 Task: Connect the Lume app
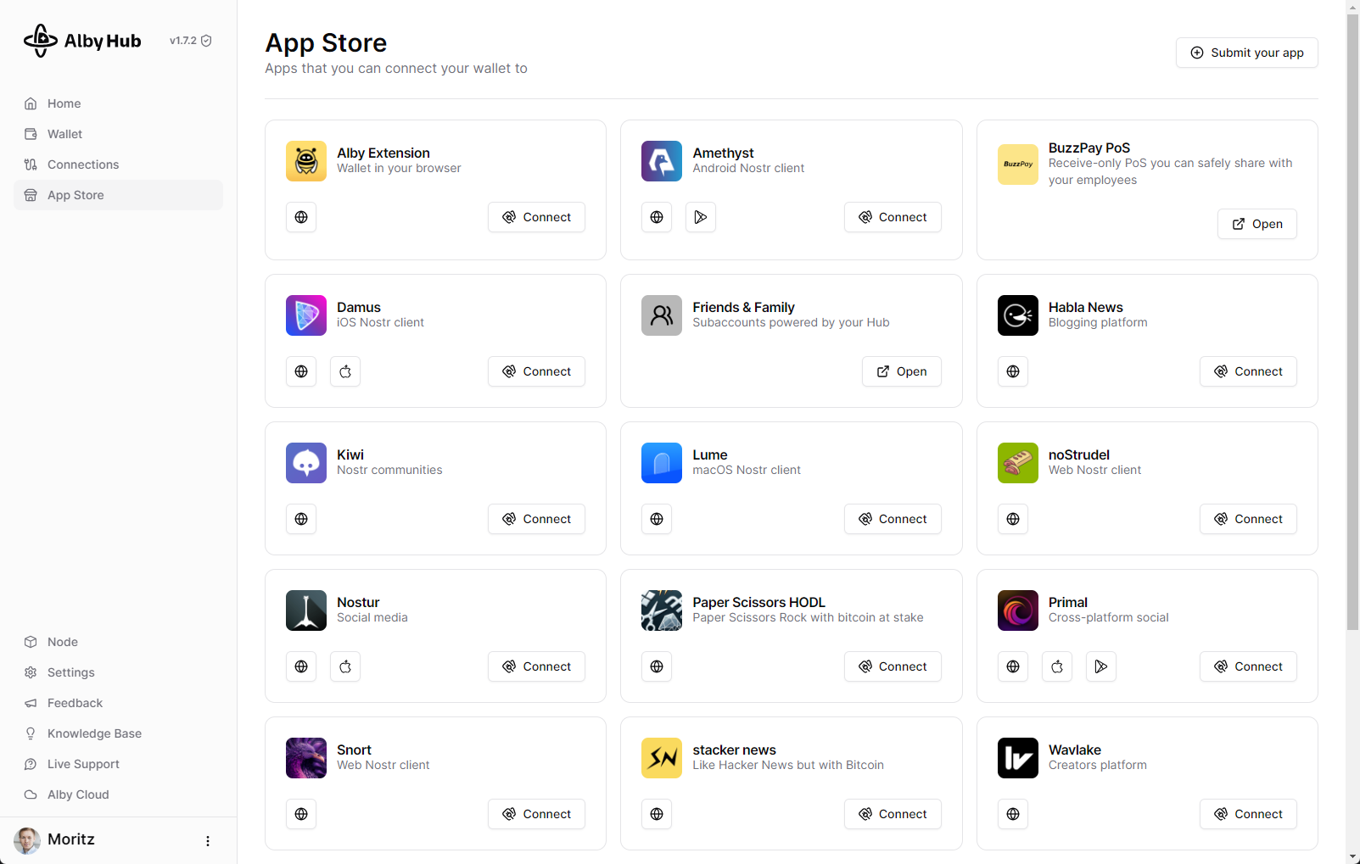pos(893,519)
